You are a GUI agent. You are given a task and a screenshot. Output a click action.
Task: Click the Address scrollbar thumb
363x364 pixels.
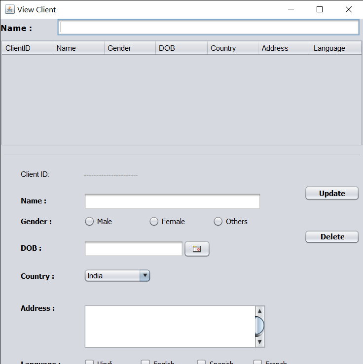pos(260,326)
